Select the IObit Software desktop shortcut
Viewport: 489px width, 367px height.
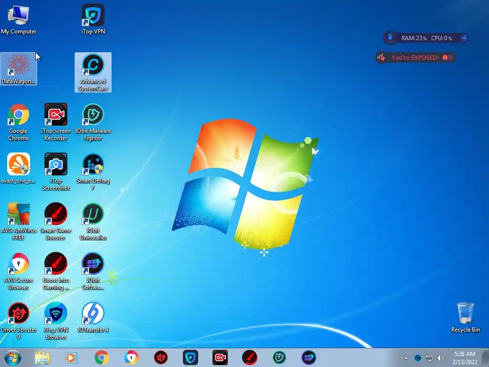[x=93, y=271]
